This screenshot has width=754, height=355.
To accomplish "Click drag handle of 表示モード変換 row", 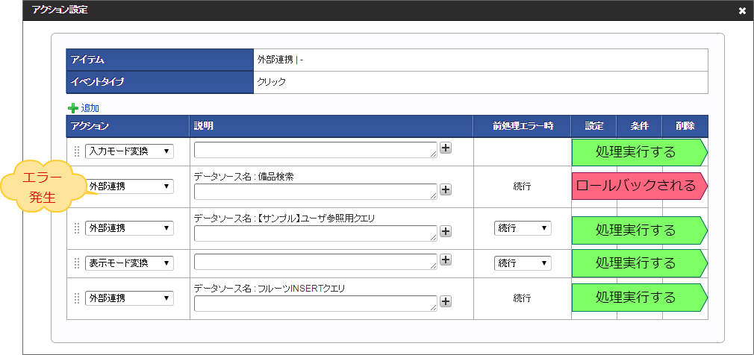I will [76, 263].
